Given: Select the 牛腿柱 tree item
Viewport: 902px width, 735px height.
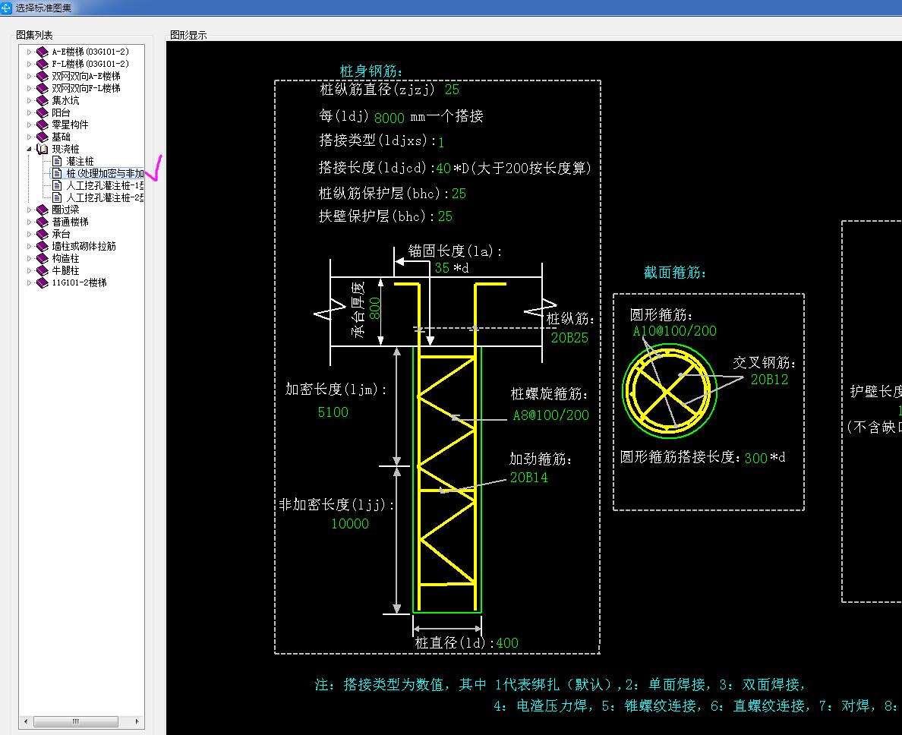Looking at the screenshot, I should click(65, 270).
